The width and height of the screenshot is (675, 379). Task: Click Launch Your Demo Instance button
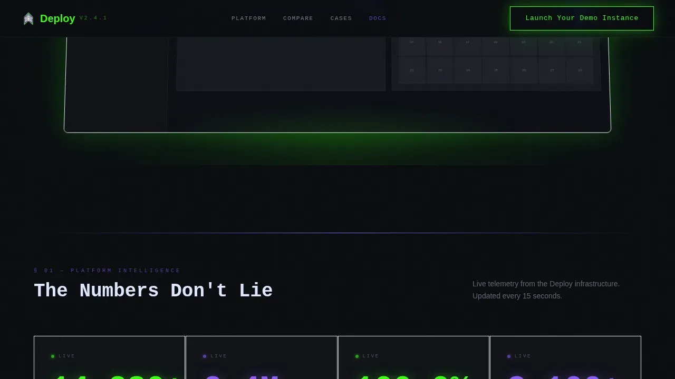[582, 18]
